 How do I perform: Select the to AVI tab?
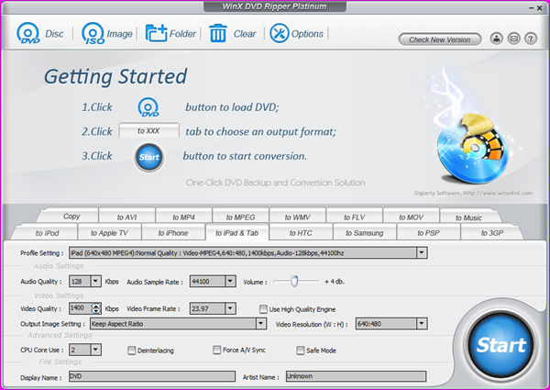tap(127, 217)
